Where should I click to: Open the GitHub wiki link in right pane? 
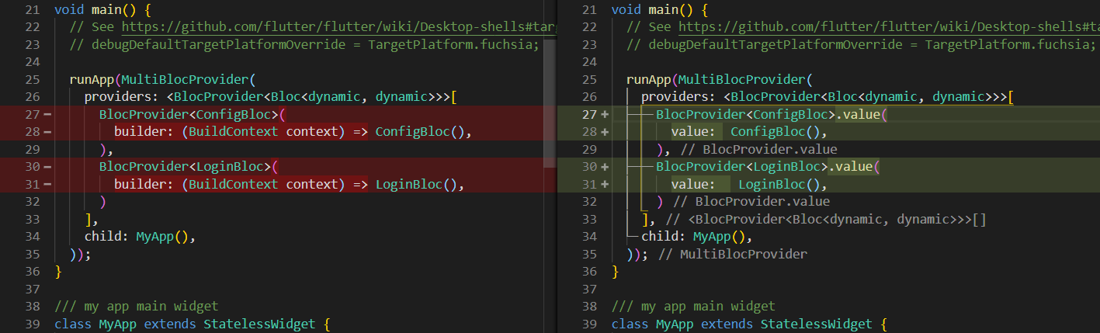tap(889, 27)
